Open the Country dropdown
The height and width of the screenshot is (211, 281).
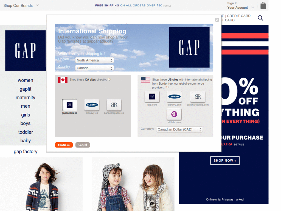(94, 68)
